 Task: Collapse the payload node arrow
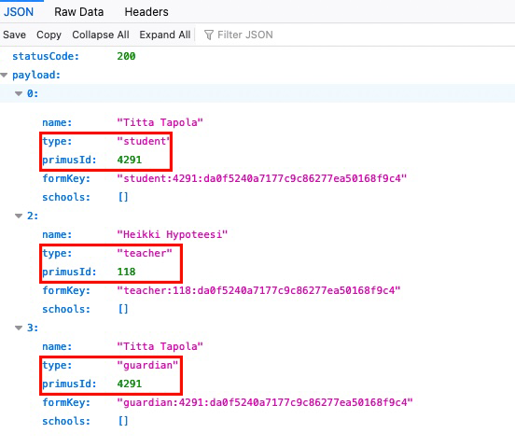point(4,76)
